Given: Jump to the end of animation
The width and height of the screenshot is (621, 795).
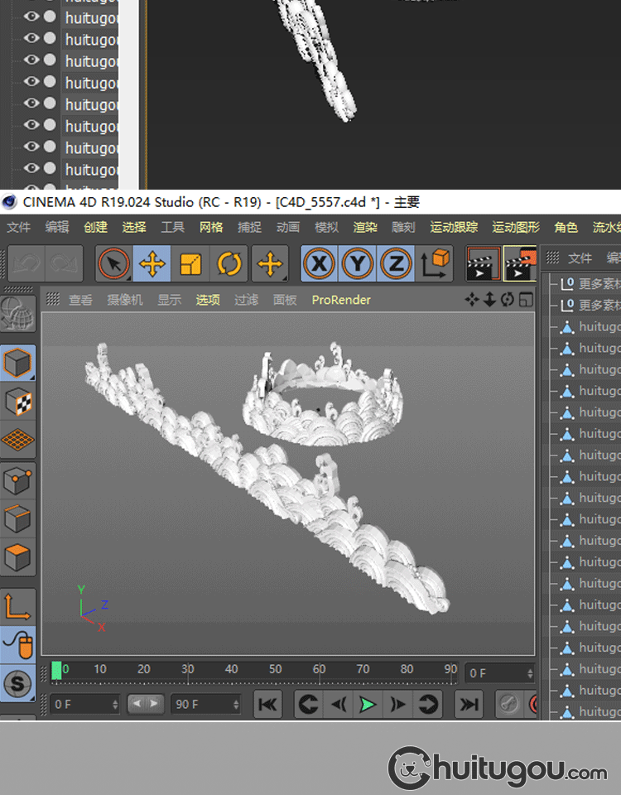Looking at the screenshot, I should point(469,705).
